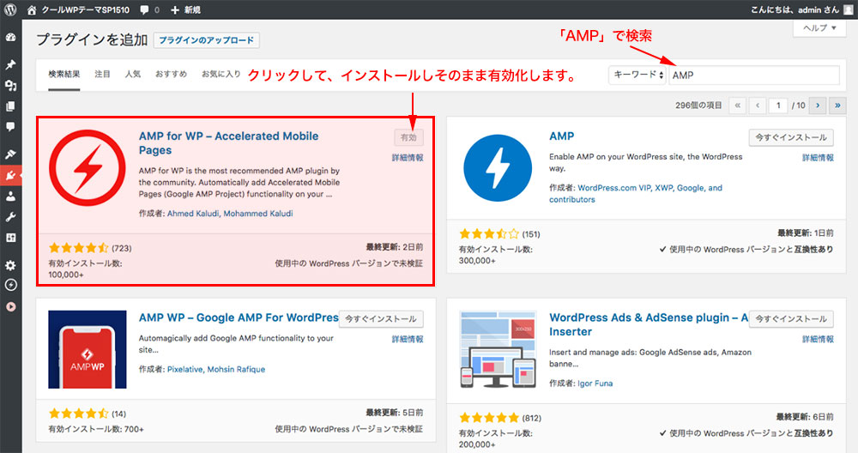Click rating count (812)
Image resolution: width=858 pixels, height=453 pixels.
click(531, 418)
